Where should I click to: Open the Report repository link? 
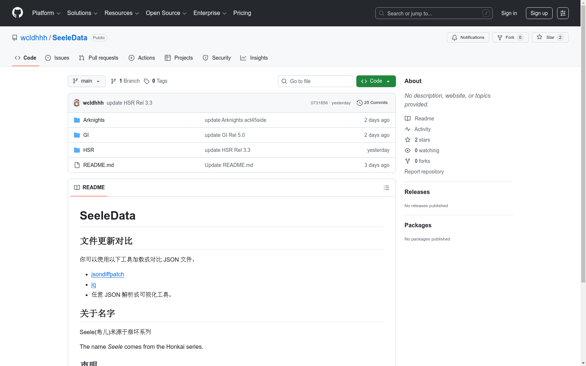[x=424, y=172]
